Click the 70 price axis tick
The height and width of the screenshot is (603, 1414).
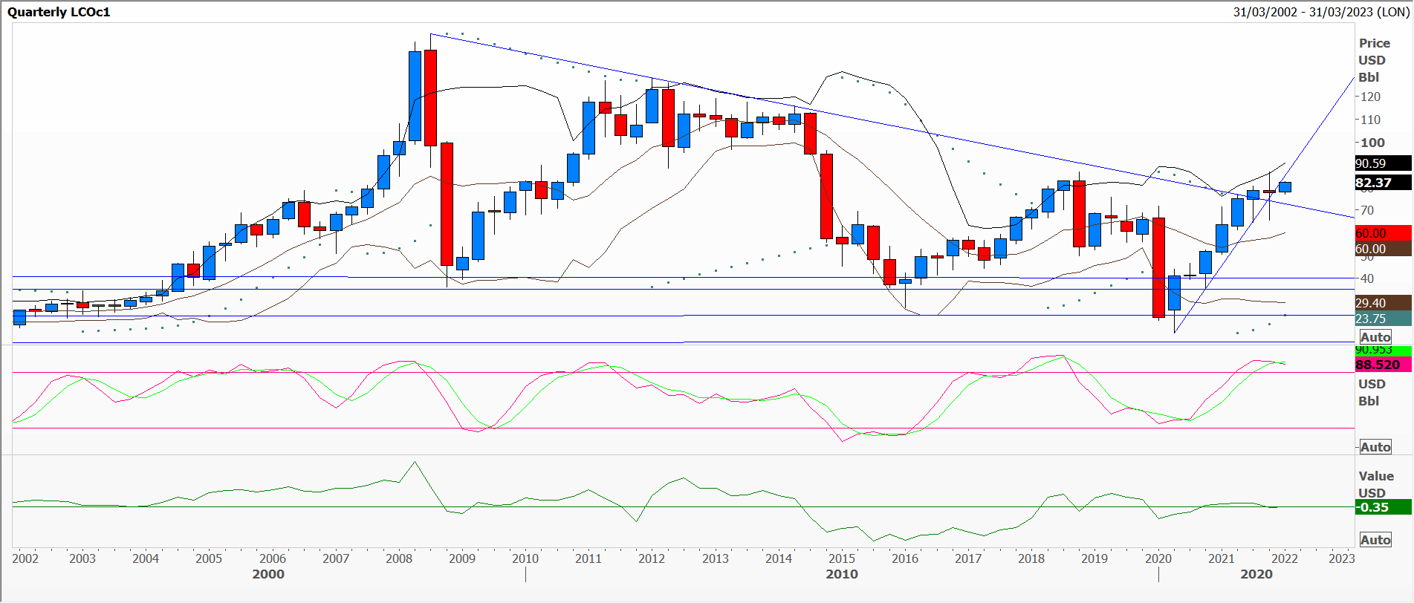[x=1366, y=210]
